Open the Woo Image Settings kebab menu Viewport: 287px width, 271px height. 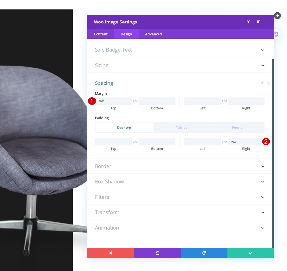pos(267,22)
